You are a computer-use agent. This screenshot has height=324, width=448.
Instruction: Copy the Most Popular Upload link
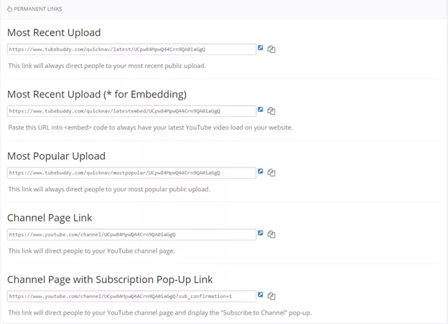pos(271,173)
